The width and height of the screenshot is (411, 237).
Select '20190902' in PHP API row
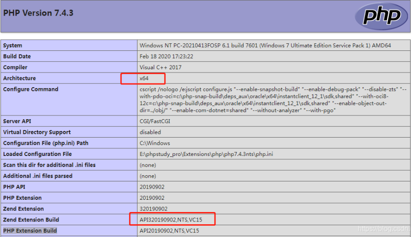pyautogui.click(x=152, y=187)
